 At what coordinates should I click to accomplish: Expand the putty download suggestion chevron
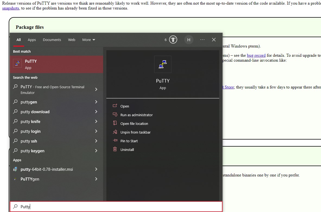96,112
